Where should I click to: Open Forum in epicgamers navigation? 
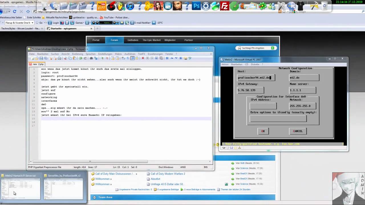pyautogui.click(x=114, y=40)
